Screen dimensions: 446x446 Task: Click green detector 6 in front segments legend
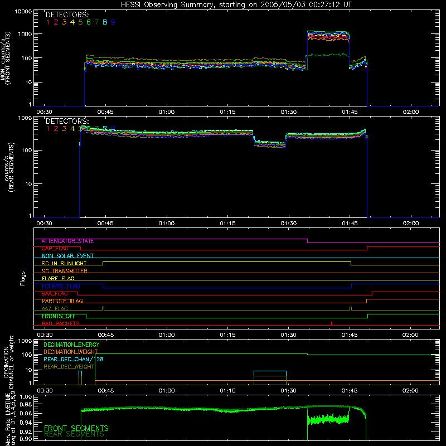[x=89, y=22]
